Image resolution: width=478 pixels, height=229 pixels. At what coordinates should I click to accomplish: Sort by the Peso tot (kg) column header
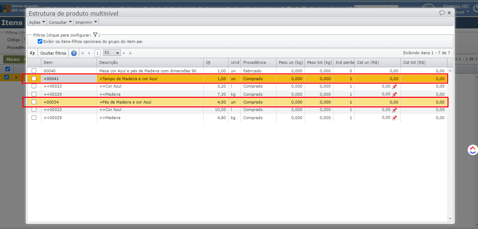[319, 62]
